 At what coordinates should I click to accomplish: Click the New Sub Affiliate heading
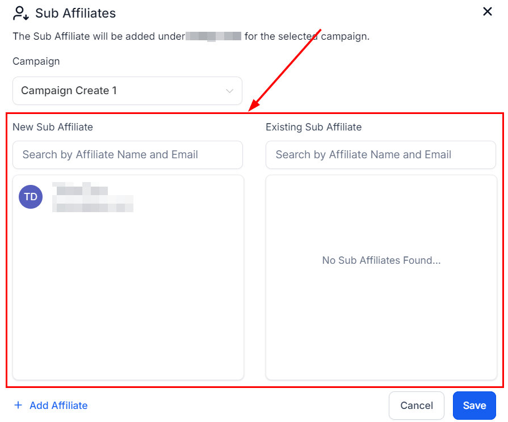[x=53, y=127]
